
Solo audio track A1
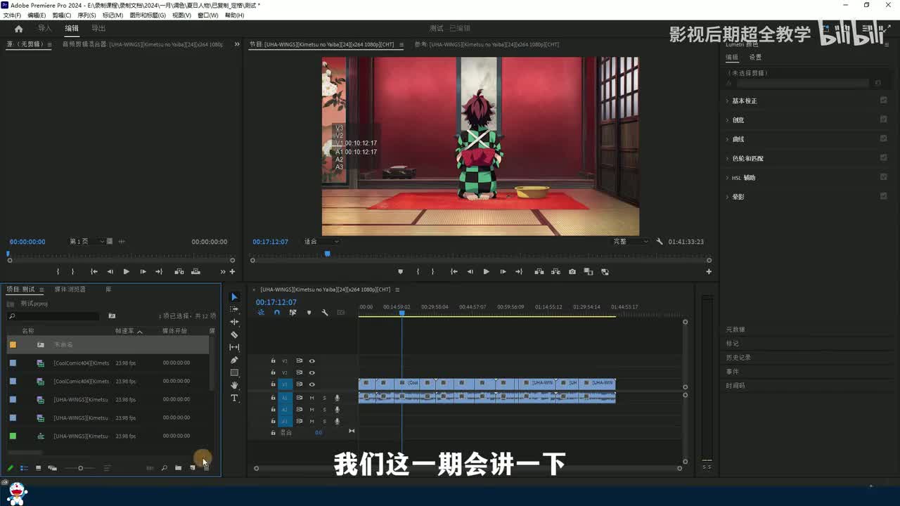pyautogui.click(x=324, y=398)
